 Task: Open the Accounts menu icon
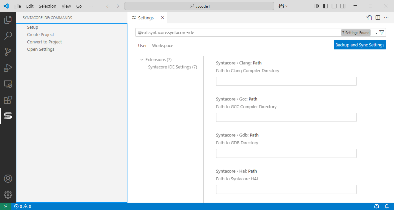(x=8, y=179)
